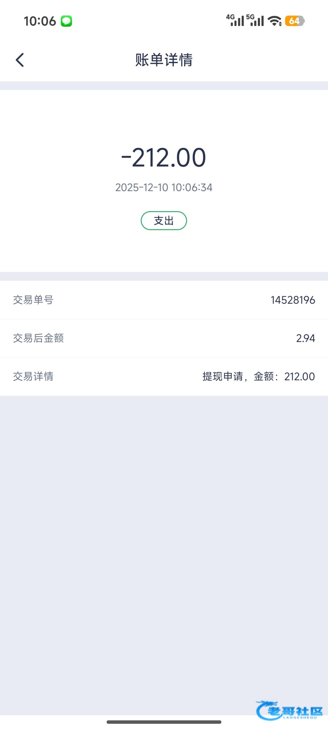This screenshot has width=328, height=729.
Task: Tap the status bar clock 10:06
Action: click(x=40, y=21)
